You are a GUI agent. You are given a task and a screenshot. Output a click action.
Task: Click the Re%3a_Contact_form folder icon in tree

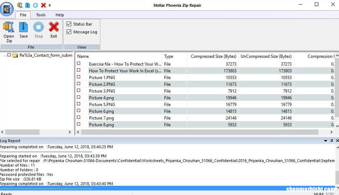[15, 55]
